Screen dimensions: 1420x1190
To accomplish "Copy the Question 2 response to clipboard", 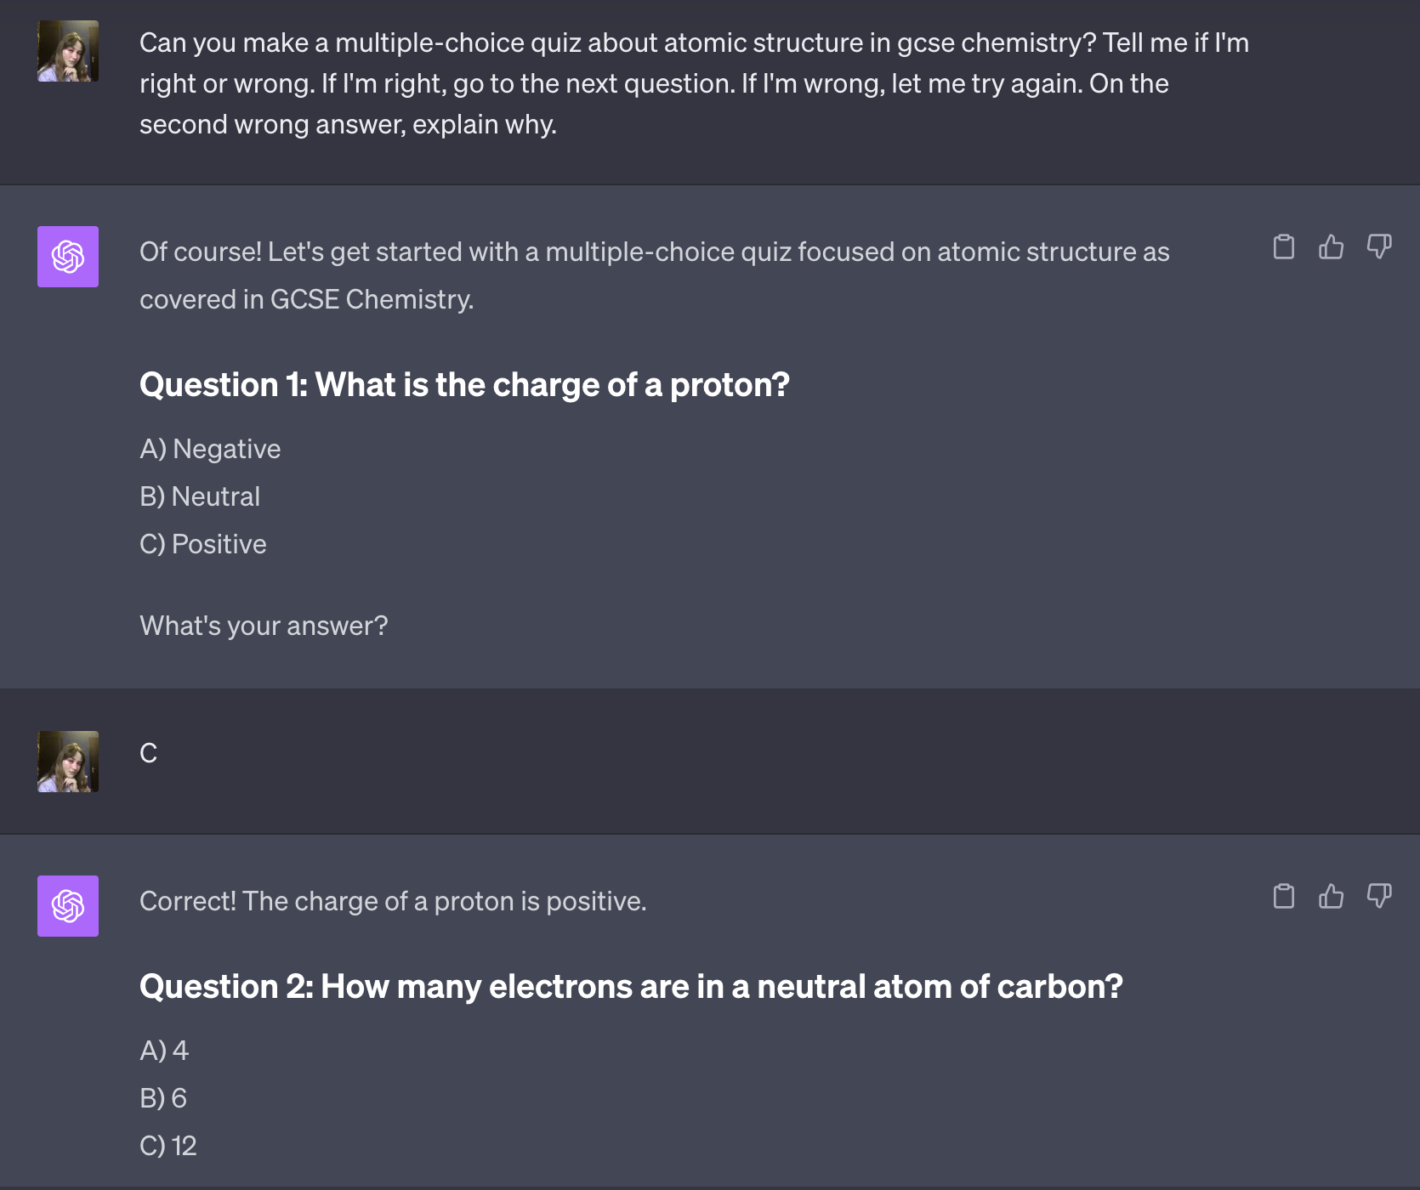I will pyautogui.click(x=1284, y=896).
